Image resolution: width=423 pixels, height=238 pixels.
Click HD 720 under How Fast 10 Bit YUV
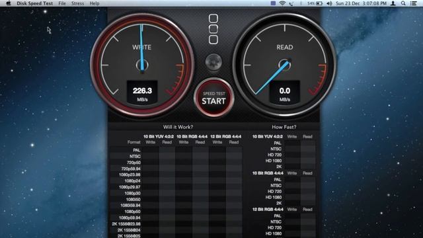(x=275, y=155)
